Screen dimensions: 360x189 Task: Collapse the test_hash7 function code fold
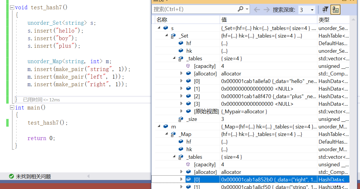click(x=12, y=7)
